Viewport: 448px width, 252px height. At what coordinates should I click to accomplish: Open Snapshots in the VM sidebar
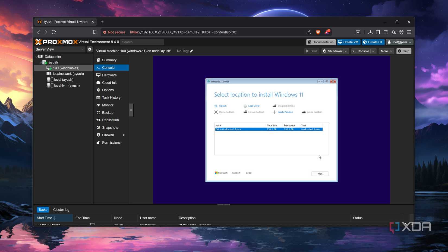pos(110,127)
